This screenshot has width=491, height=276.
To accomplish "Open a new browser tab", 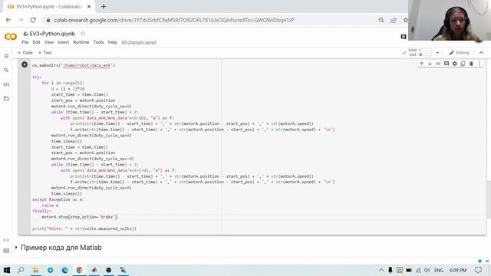I will [104, 6].
